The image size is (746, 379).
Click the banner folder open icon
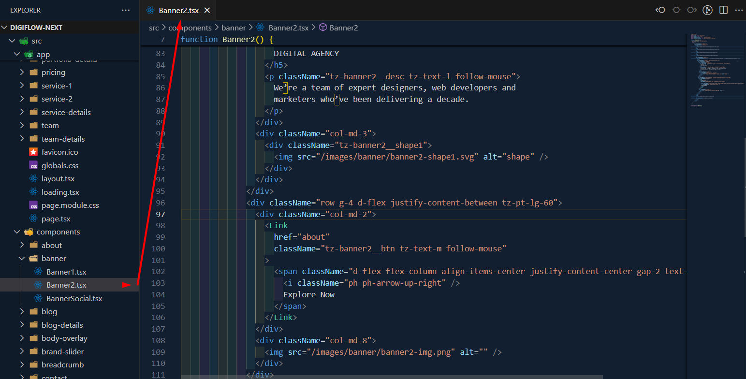33,258
